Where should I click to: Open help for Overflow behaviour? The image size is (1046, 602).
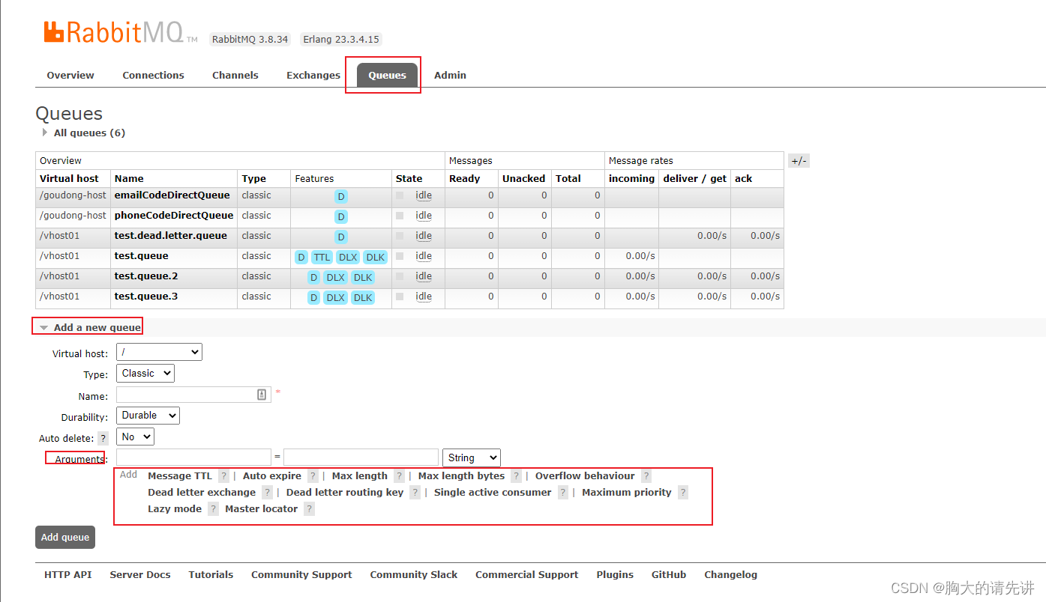pos(646,476)
